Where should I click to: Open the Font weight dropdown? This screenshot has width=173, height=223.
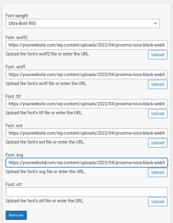[x=83, y=23]
